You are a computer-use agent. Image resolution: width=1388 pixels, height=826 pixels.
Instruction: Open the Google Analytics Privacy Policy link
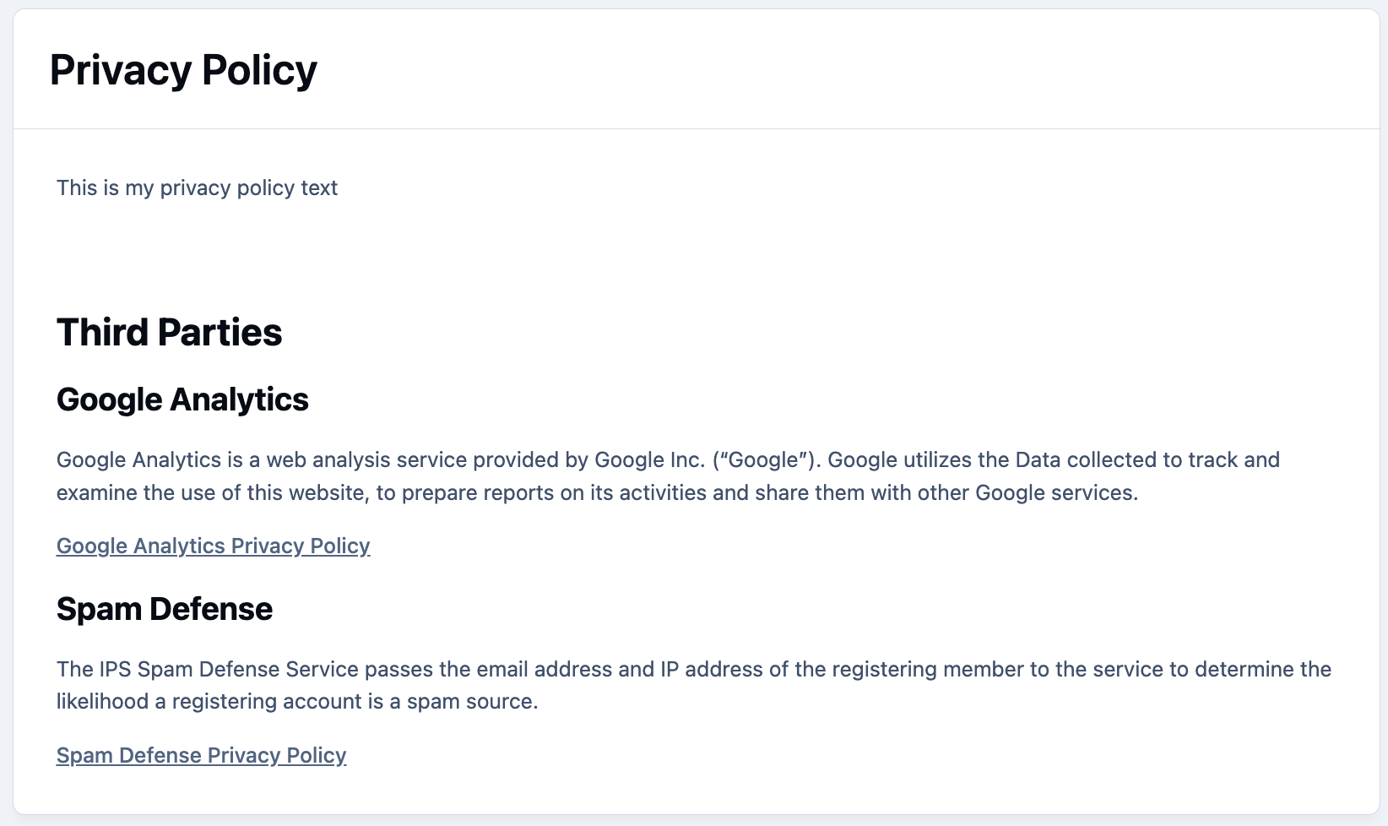(x=213, y=546)
